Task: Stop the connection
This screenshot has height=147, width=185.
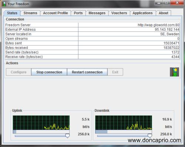Action: tap(49, 72)
